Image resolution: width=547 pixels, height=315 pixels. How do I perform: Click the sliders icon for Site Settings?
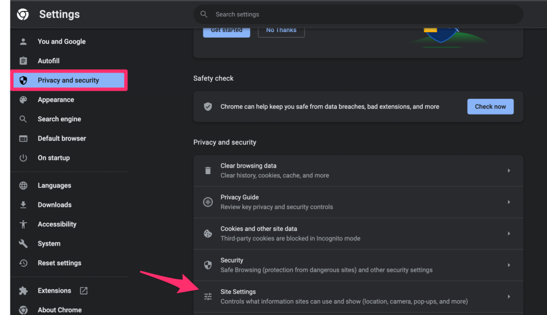[x=208, y=296]
